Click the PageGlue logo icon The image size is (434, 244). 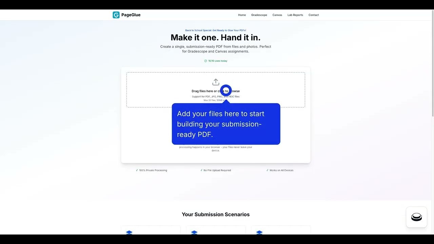coord(116,15)
